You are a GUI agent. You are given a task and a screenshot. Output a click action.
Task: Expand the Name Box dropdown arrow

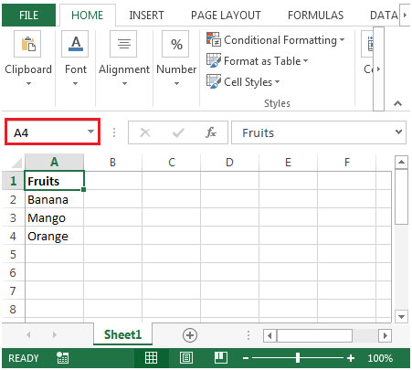(90, 132)
